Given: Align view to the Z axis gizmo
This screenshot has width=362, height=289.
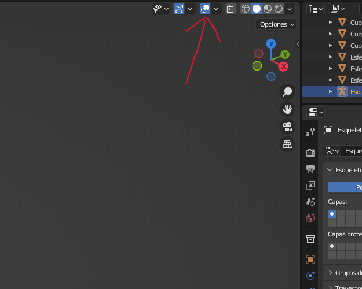Looking at the screenshot, I should tap(271, 44).
